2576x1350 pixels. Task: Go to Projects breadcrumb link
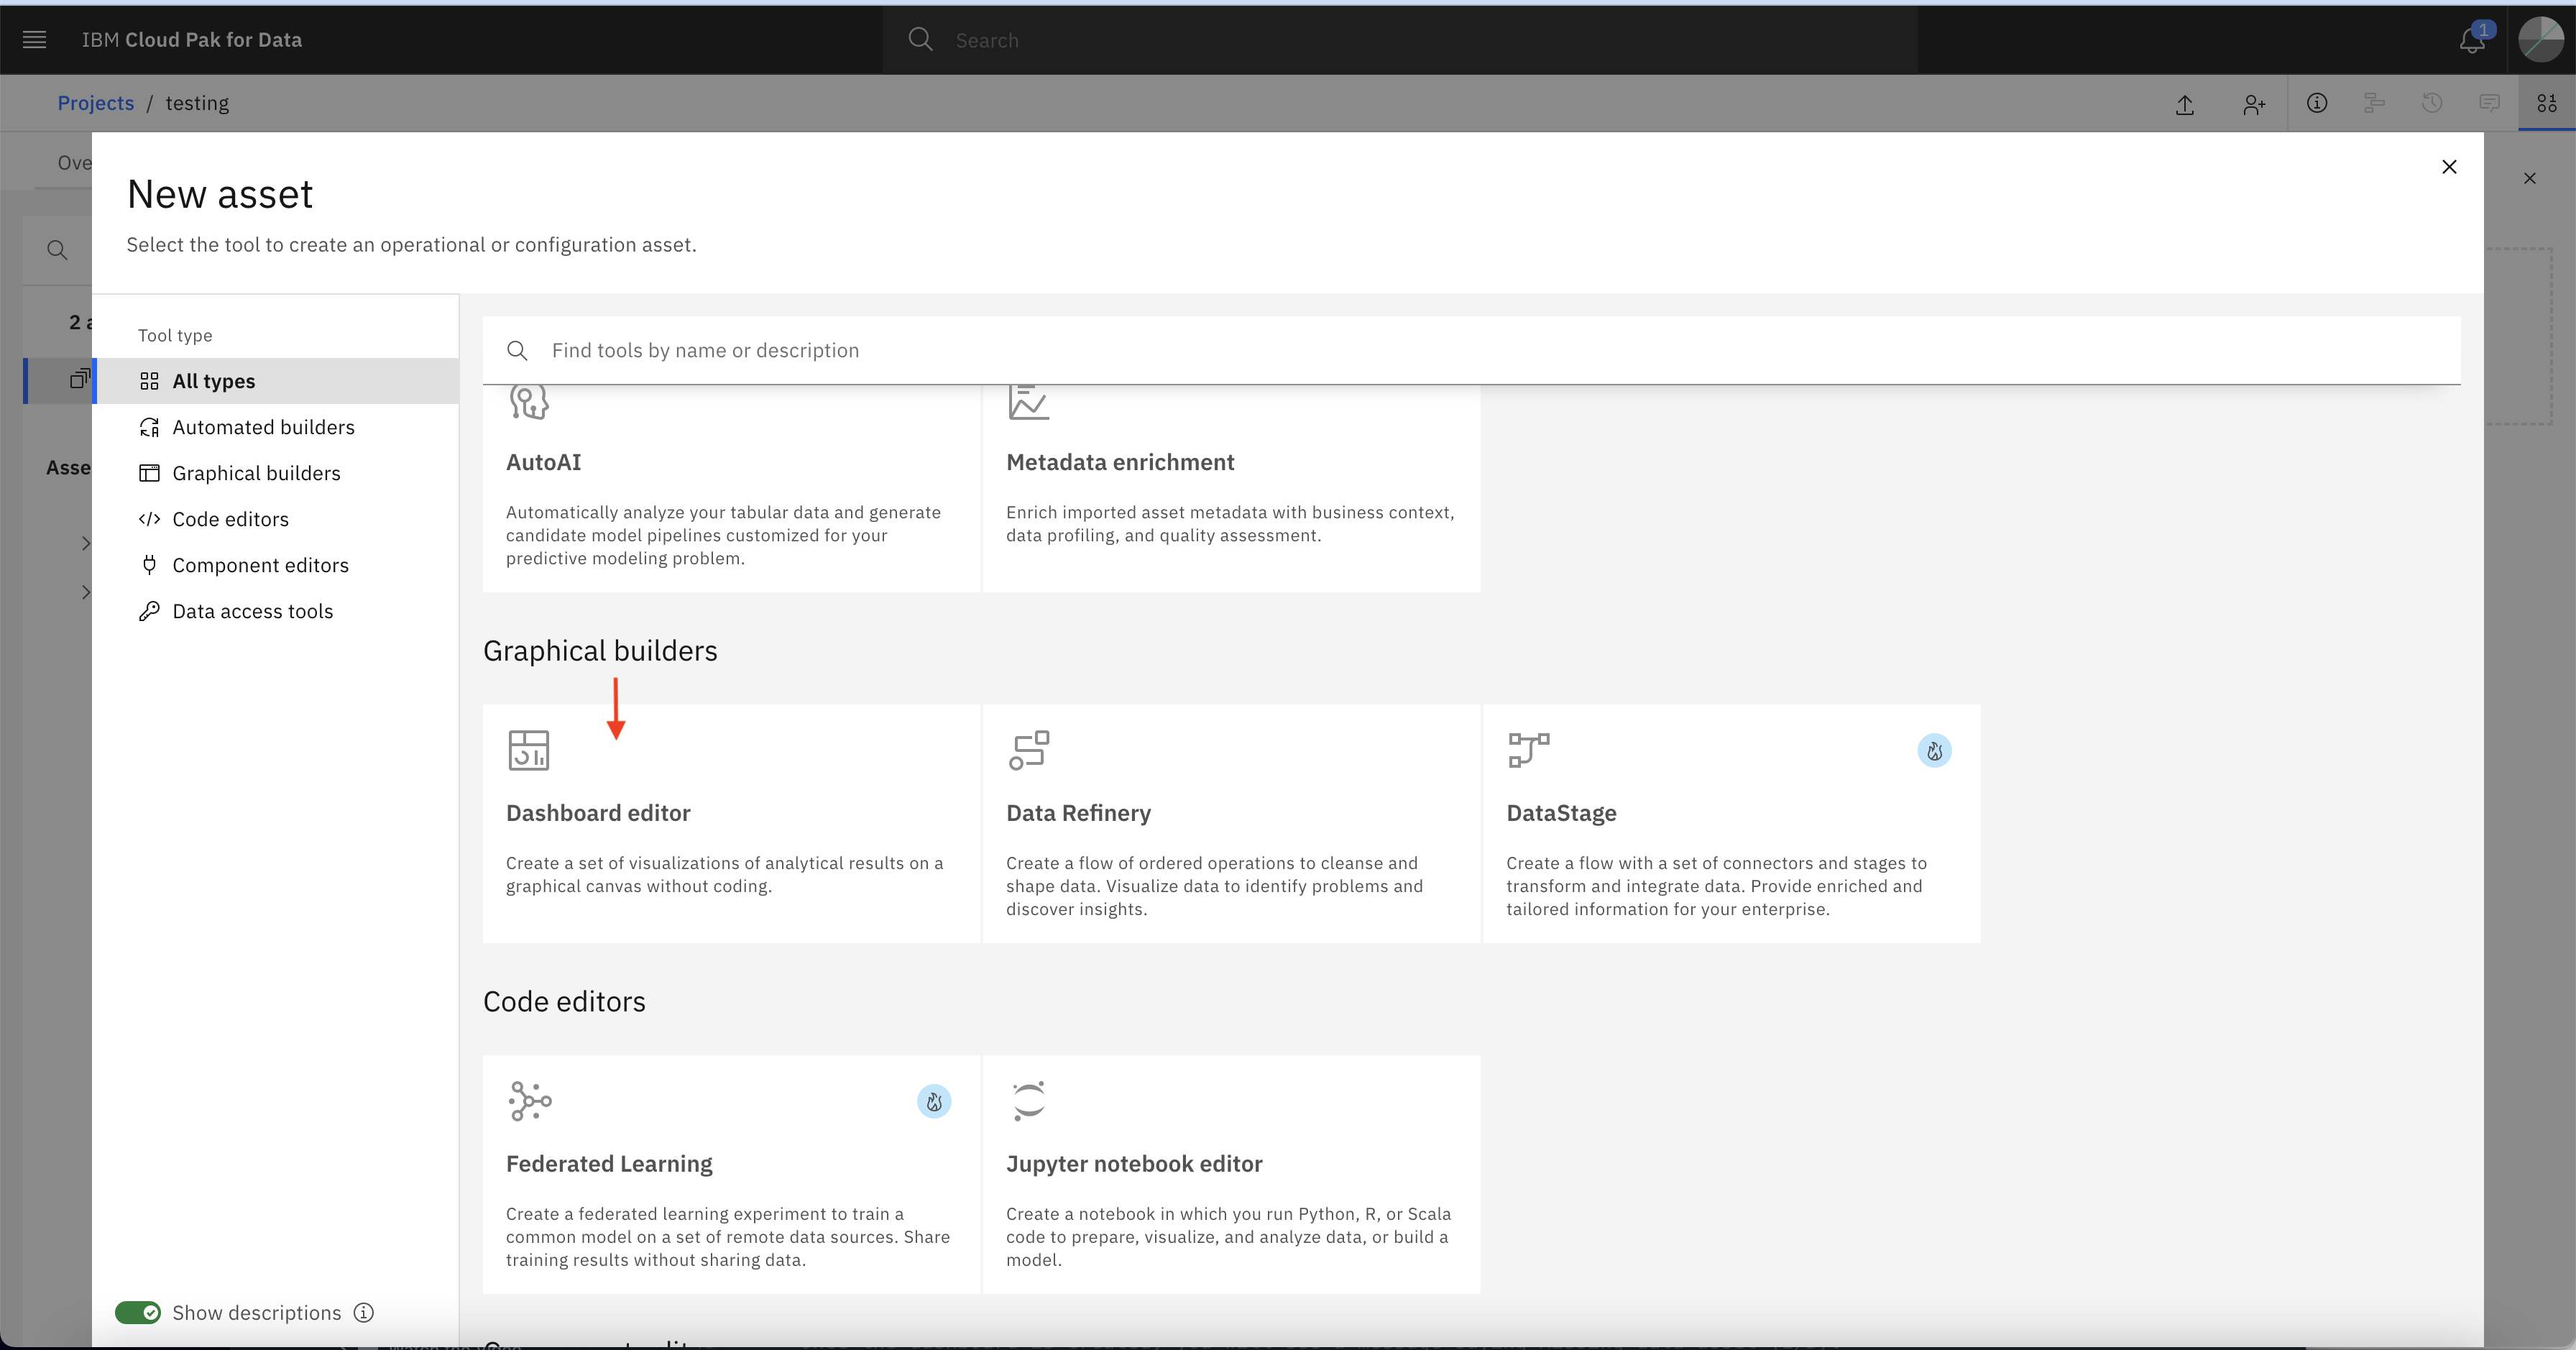coord(96,103)
